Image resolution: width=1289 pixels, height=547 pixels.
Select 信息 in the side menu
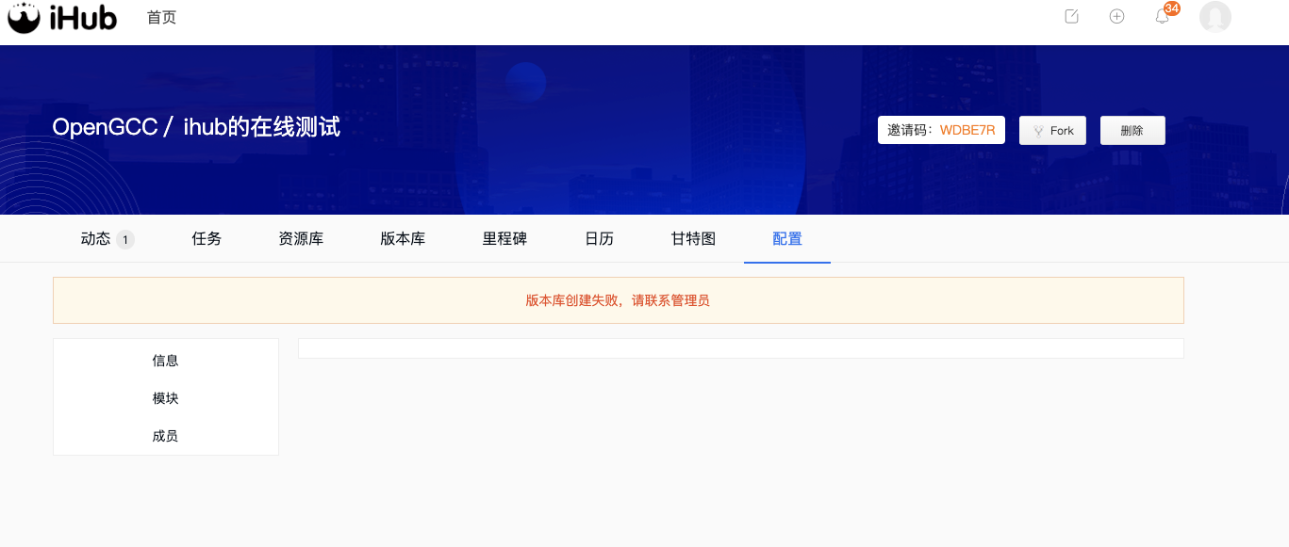coord(166,361)
